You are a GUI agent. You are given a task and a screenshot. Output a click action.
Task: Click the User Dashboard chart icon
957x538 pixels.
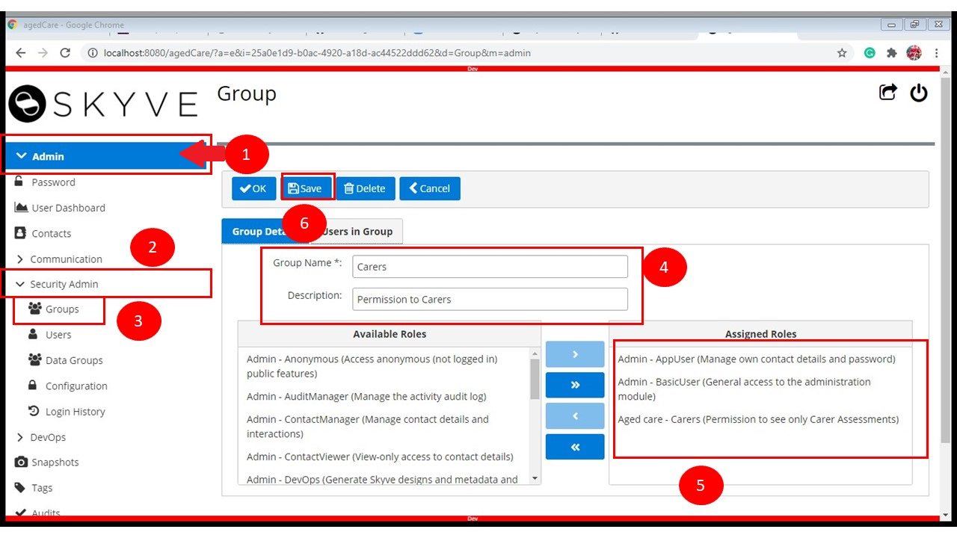click(x=21, y=207)
